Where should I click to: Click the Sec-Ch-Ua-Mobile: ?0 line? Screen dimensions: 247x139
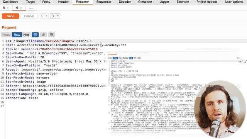pyautogui.click(x=25, y=58)
